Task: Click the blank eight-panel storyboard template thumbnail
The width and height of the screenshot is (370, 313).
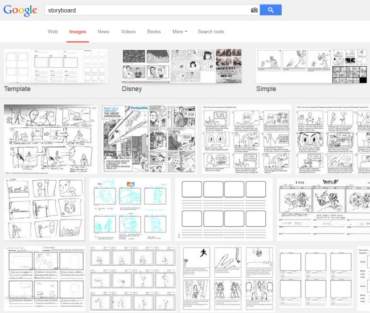Action: [224, 209]
